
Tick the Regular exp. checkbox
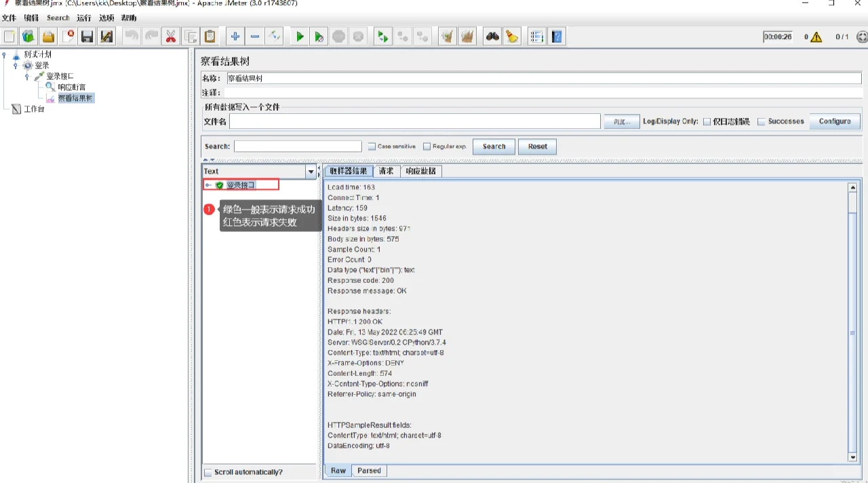427,147
